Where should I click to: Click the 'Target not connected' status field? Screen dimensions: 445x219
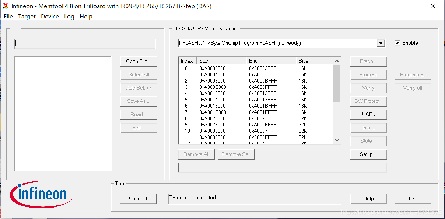click(255, 199)
